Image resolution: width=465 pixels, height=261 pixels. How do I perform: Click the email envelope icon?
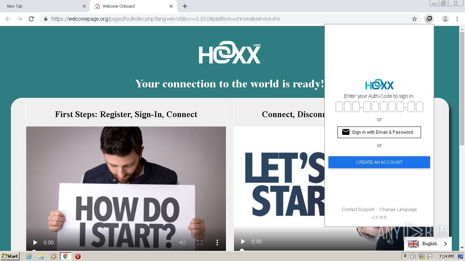[x=345, y=132]
